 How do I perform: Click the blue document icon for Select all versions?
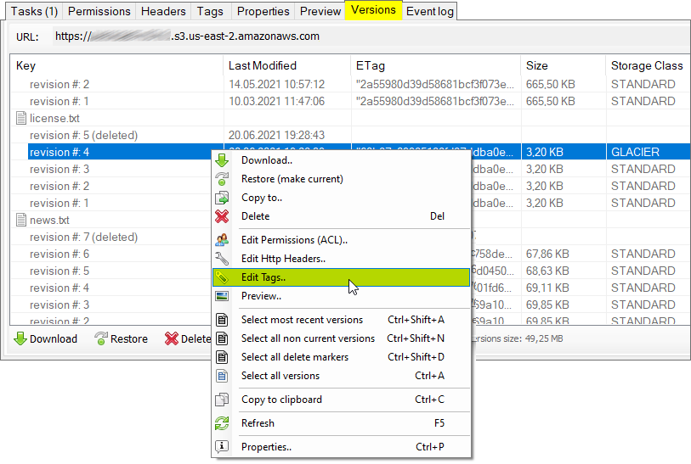pyautogui.click(x=222, y=376)
